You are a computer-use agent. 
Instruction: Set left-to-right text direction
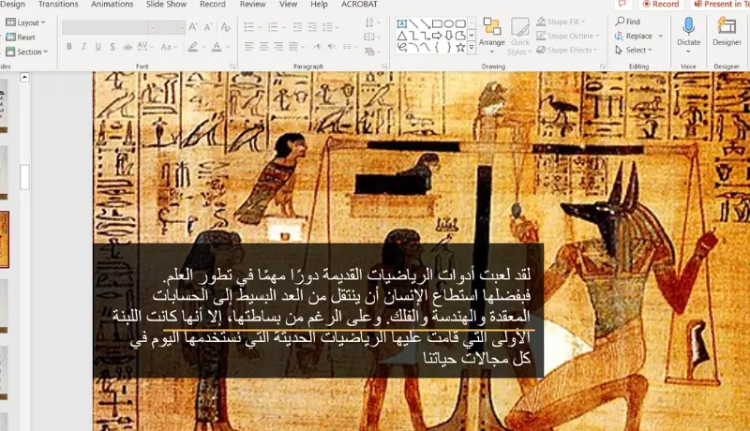click(x=317, y=47)
